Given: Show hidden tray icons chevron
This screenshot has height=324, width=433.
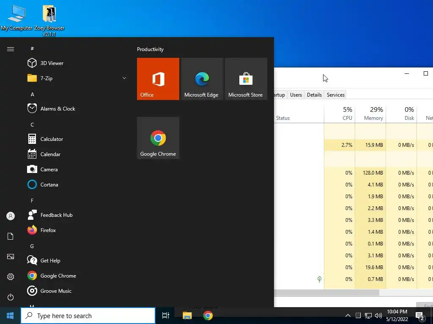Looking at the screenshot, I should (348, 316).
